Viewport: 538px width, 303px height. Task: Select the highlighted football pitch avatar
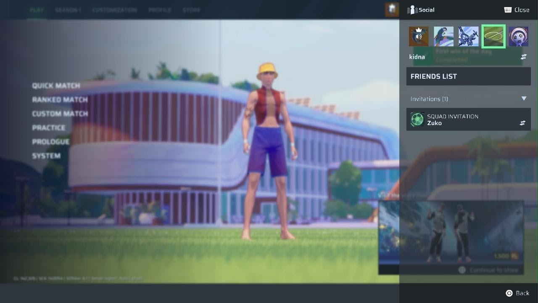pyautogui.click(x=493, y=36)
